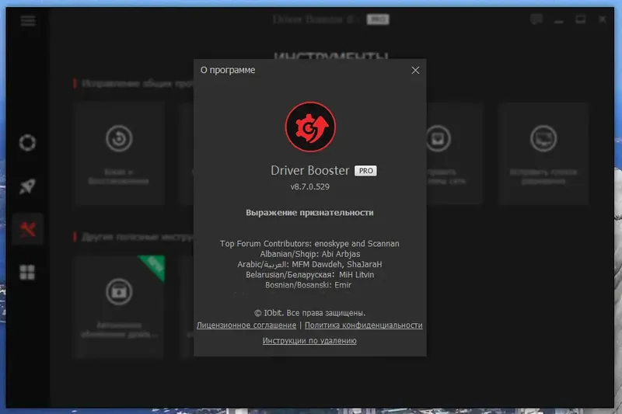This screenshot has width=622, height=414.
Task: Close the О программе dialog
Action: [415, 70]
